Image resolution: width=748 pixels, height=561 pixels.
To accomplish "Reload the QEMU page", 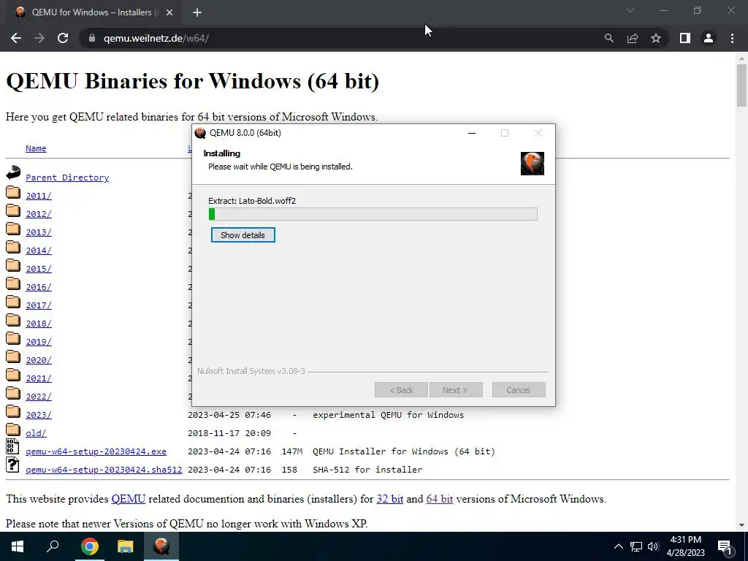I will (63, 38).
